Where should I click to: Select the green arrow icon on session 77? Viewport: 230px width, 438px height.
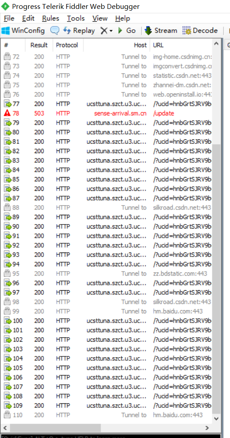[x=8, y=104]
